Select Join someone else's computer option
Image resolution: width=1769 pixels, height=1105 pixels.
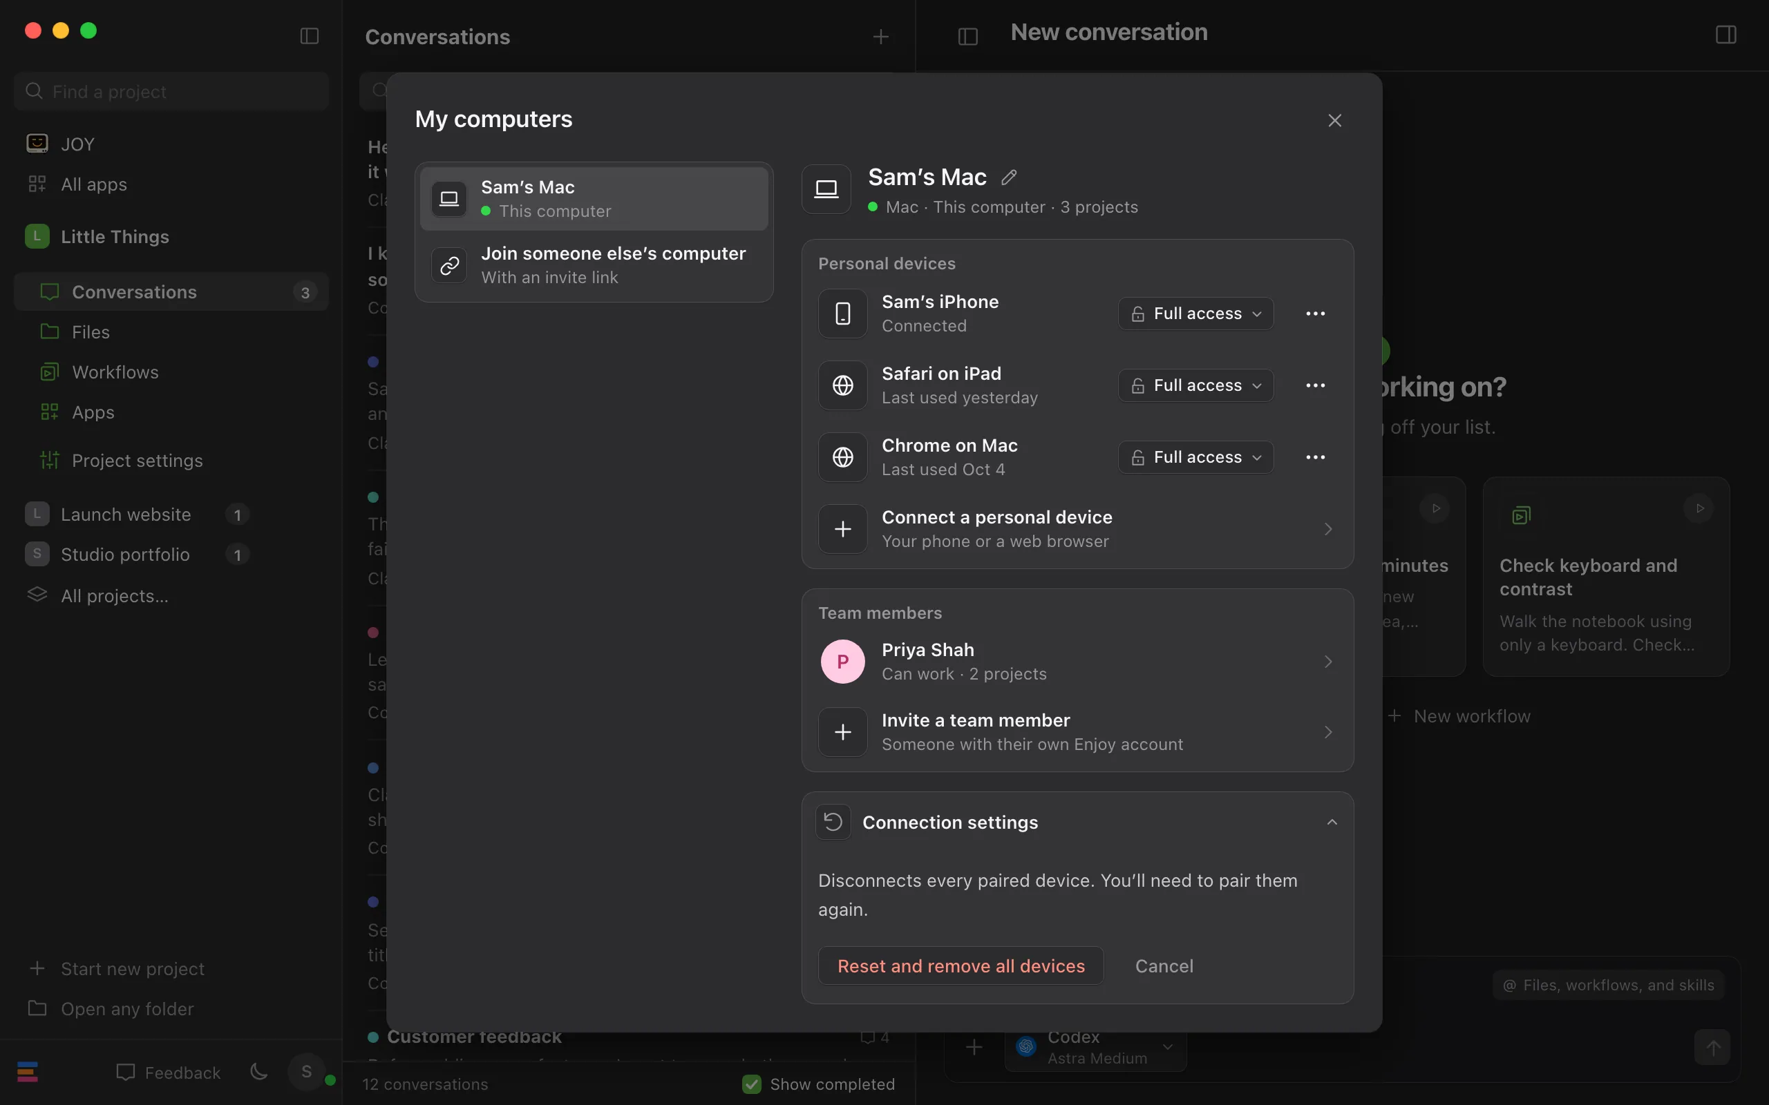pos(594,265)
